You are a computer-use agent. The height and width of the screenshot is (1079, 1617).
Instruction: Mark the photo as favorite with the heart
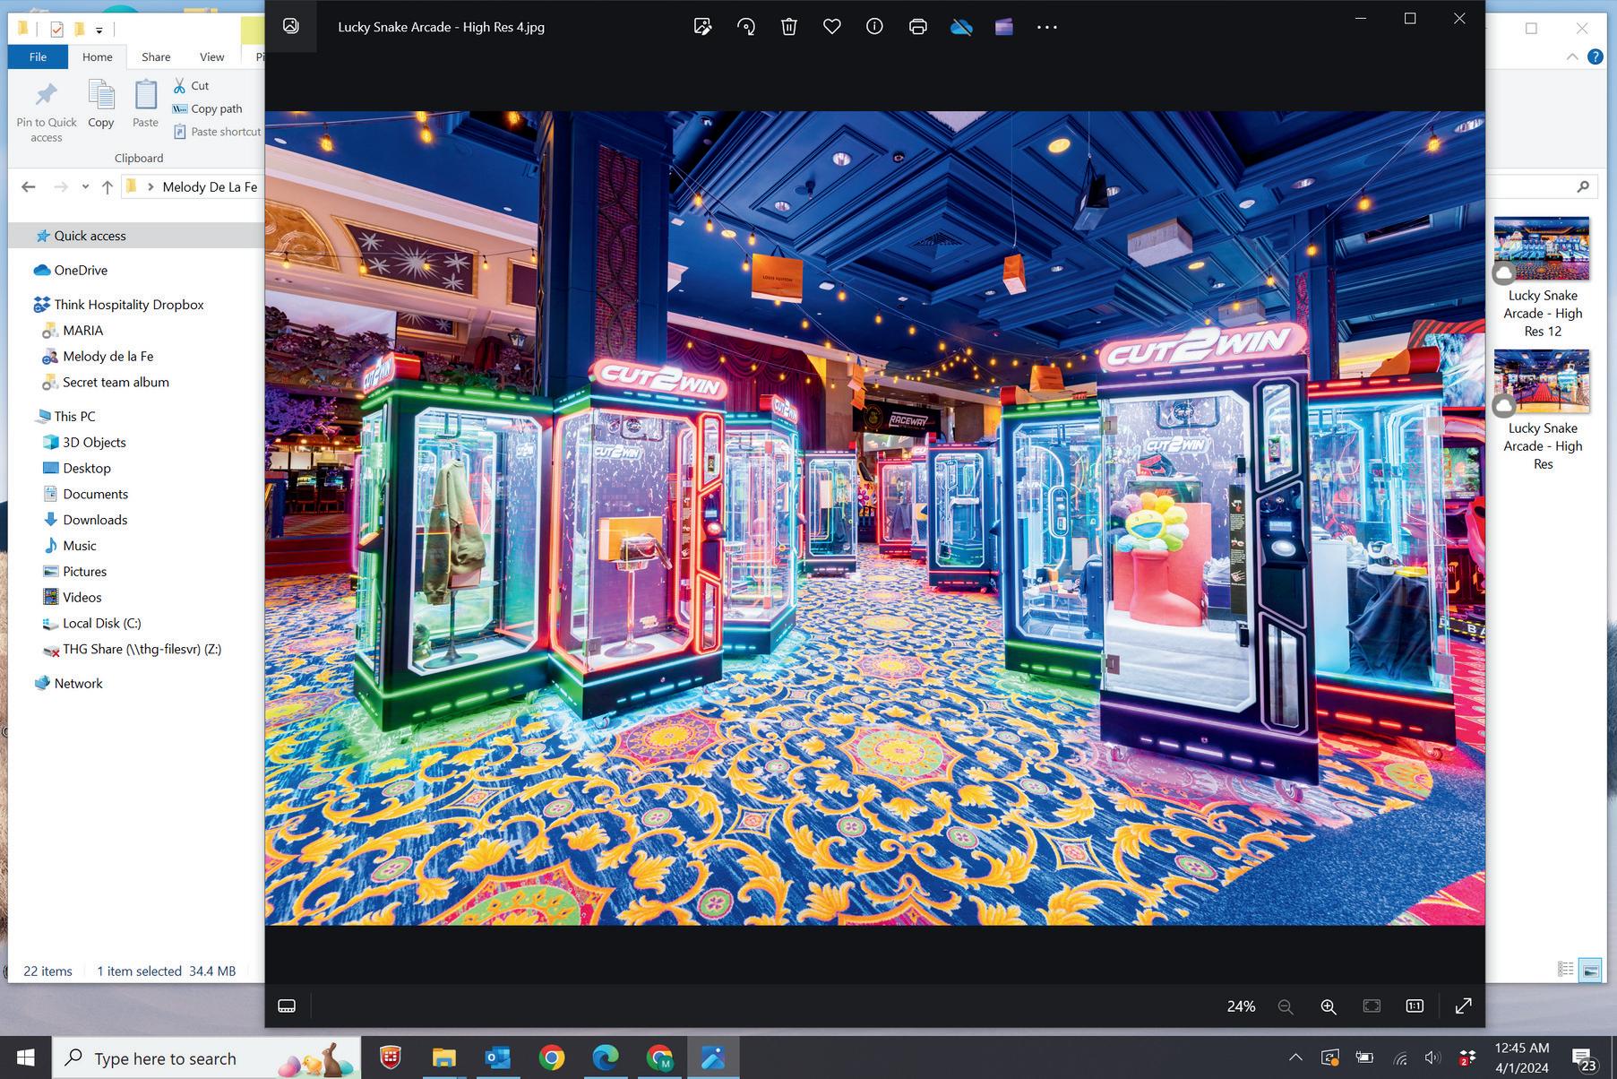[x=832, y=27]
